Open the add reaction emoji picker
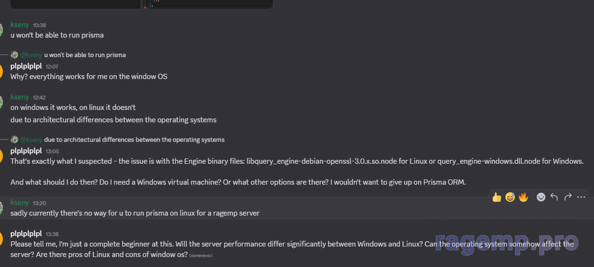The width and height of the screenshot is (594, 267). (x=541, y=197)
